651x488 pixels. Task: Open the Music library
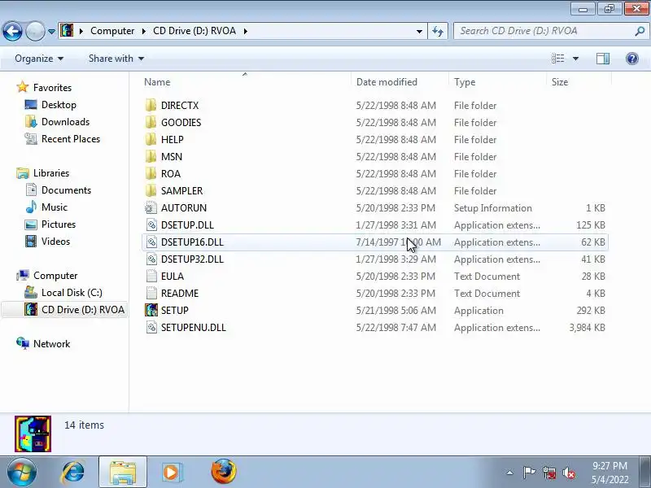(55, 207)
